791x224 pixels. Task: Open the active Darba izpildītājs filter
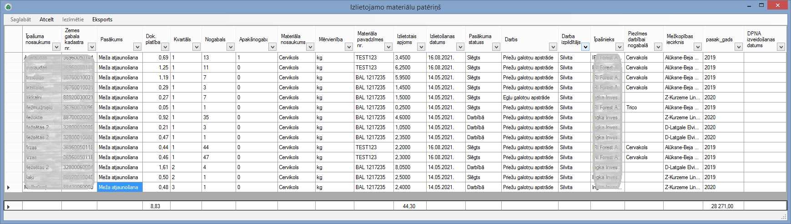click(x=585, y=47)
